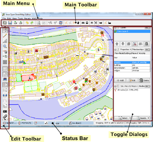
Task: Click the christian value cell
Action: (141, 71)
